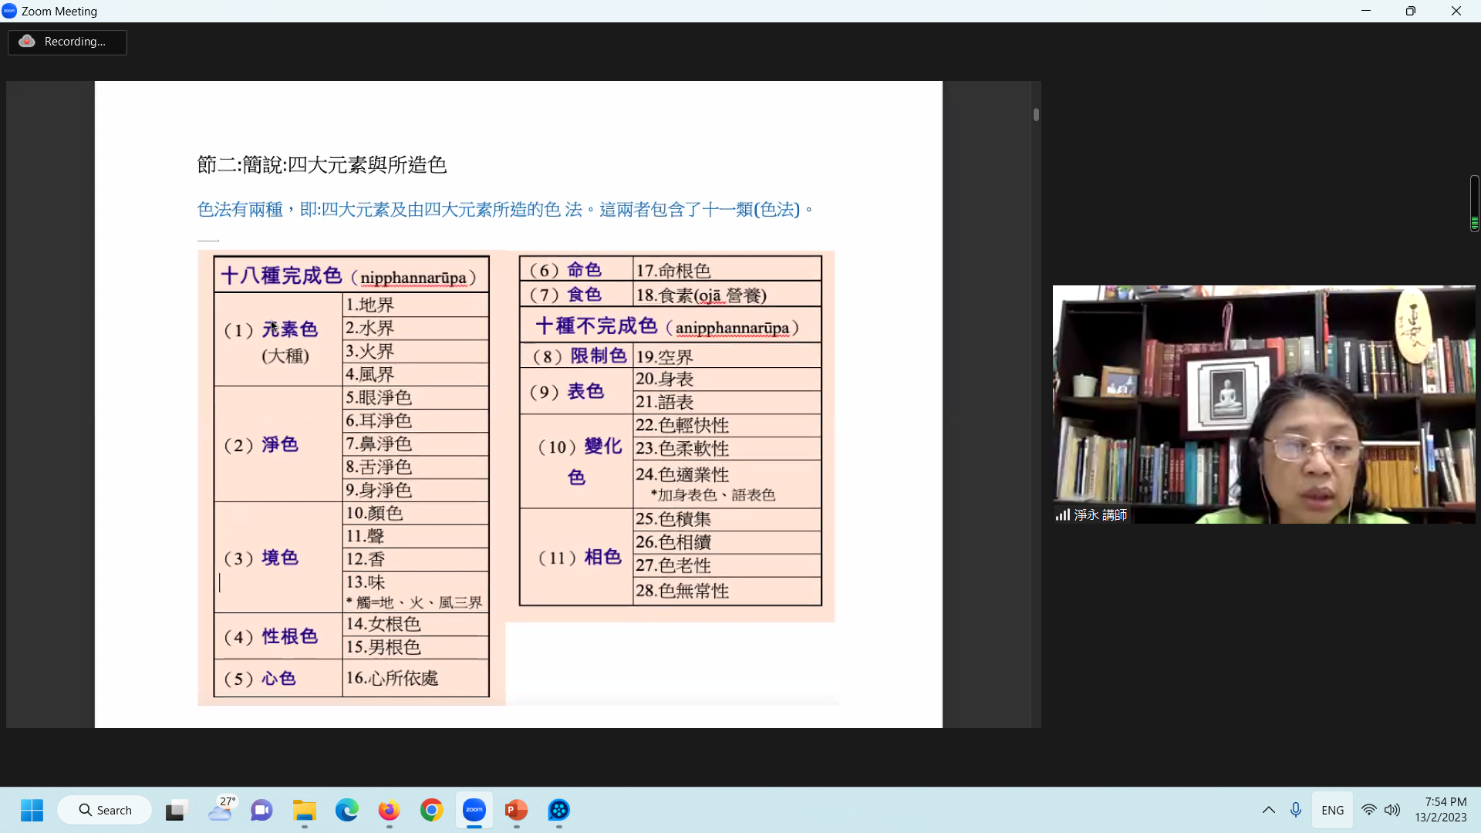Open Google Chrome from taskbar

(x=432, y=810)
